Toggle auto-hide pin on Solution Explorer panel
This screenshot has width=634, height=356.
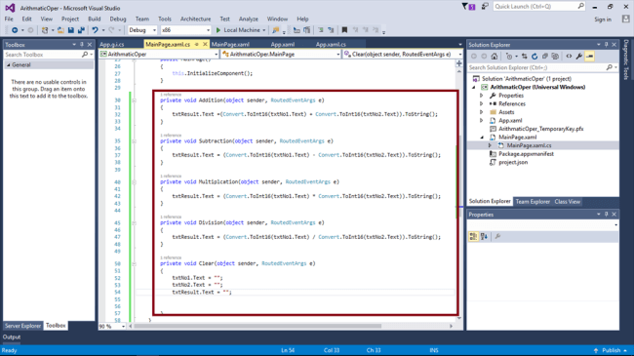click(x=606, y=45)
